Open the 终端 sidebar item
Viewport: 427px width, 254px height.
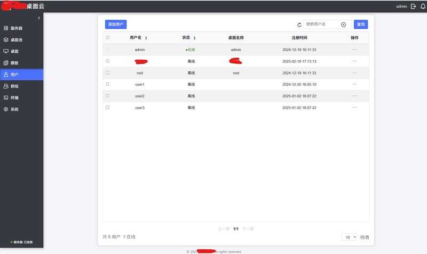pos(21,98)
